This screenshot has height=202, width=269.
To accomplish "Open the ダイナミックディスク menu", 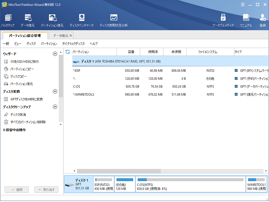I will click(73, 44).
